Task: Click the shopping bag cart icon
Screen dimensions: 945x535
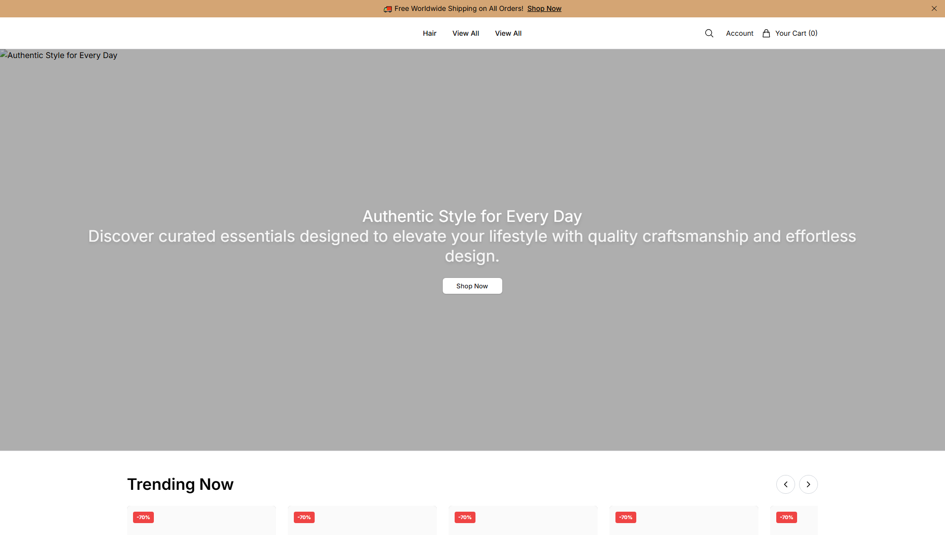Action: pyautogui.click(x=766, y=33)
